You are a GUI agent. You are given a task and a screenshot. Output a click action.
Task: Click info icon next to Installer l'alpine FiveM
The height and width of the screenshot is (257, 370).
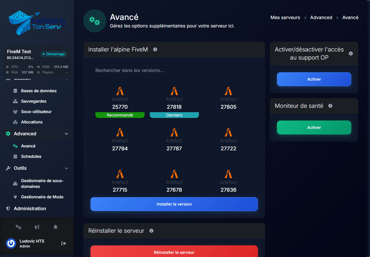(155, 49)
